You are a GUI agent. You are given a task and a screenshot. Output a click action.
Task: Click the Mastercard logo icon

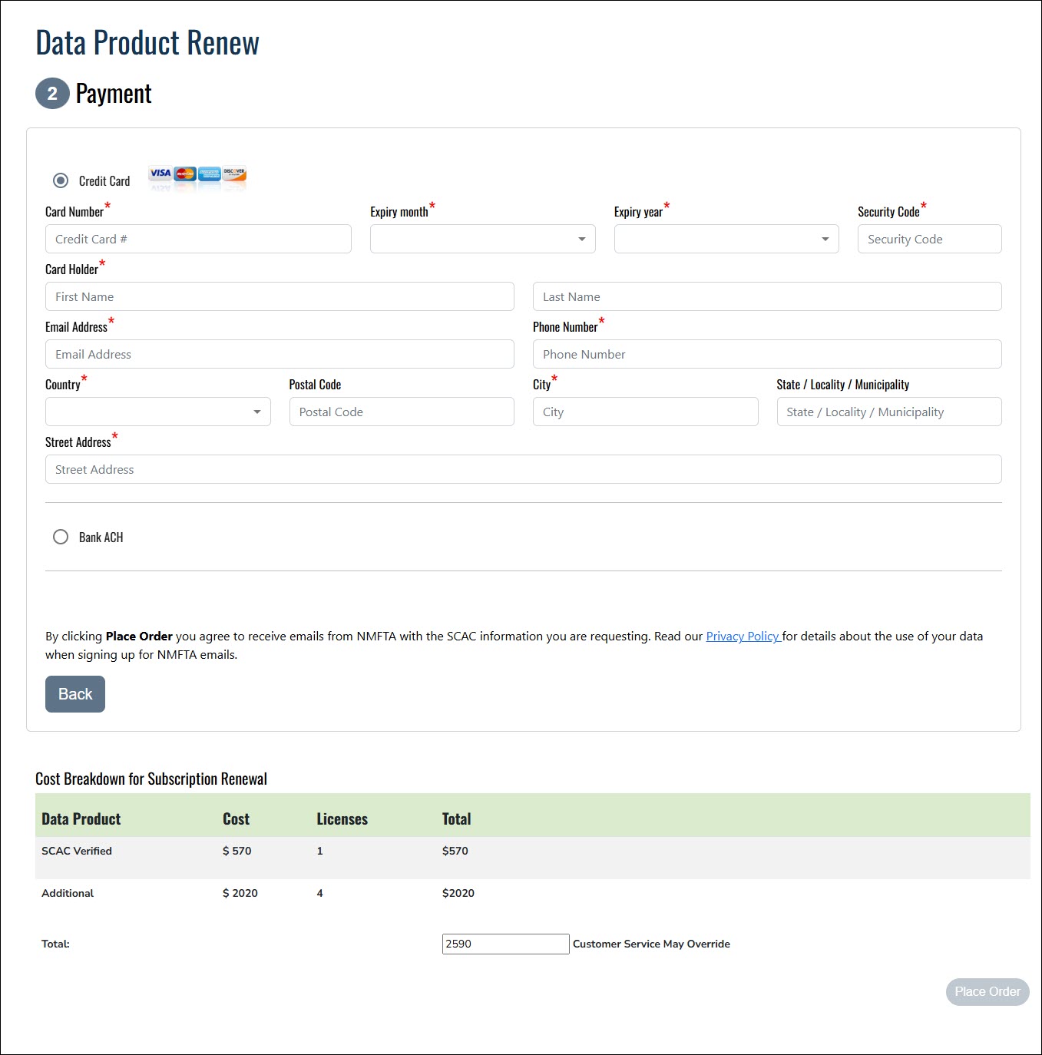[x=185, y=174]
